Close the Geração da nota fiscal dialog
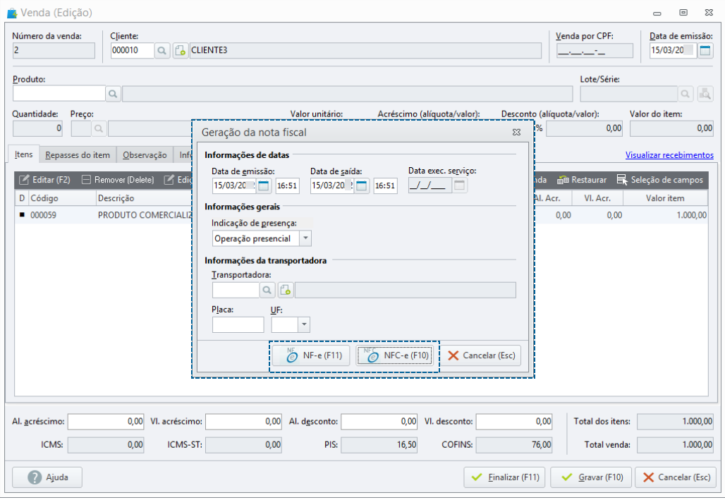Image resolution: width=725 pixels, height=500 pixels. (516, 133)
